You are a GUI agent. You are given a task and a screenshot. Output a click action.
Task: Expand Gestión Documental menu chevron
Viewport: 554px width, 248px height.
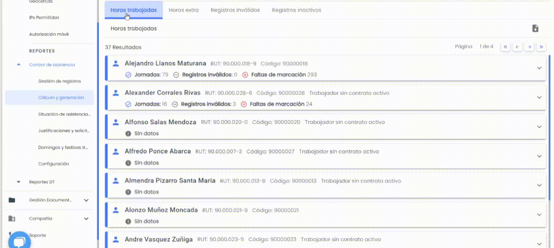86,201
